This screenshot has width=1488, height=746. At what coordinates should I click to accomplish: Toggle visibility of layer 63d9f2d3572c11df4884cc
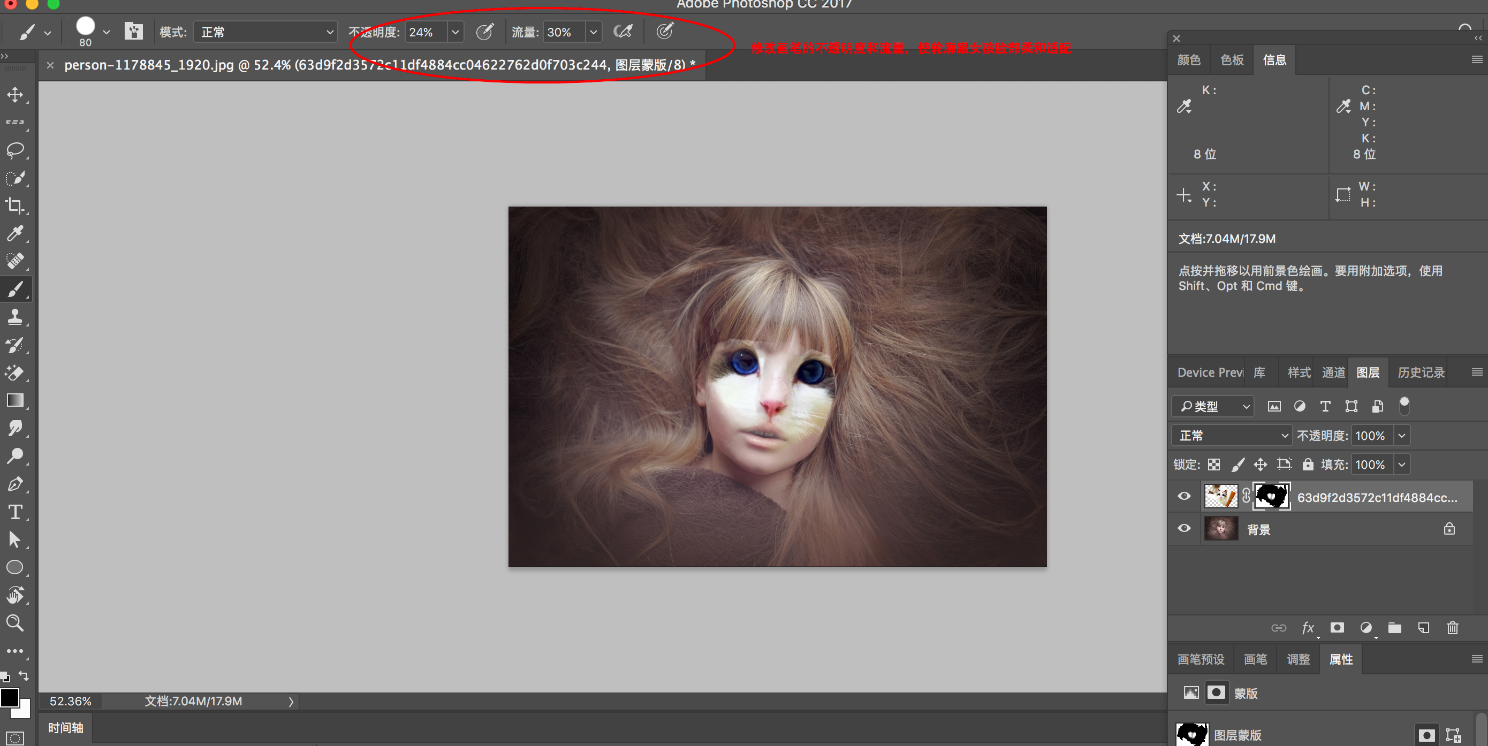1183,496
